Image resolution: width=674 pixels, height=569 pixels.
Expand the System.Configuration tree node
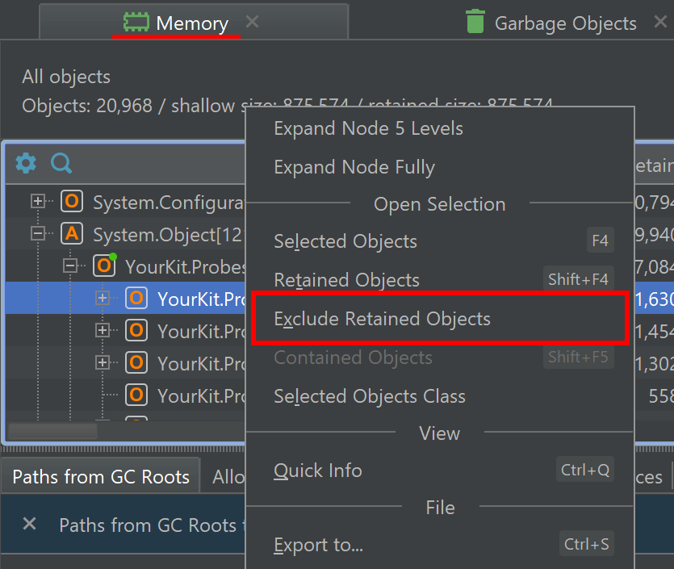38,202
